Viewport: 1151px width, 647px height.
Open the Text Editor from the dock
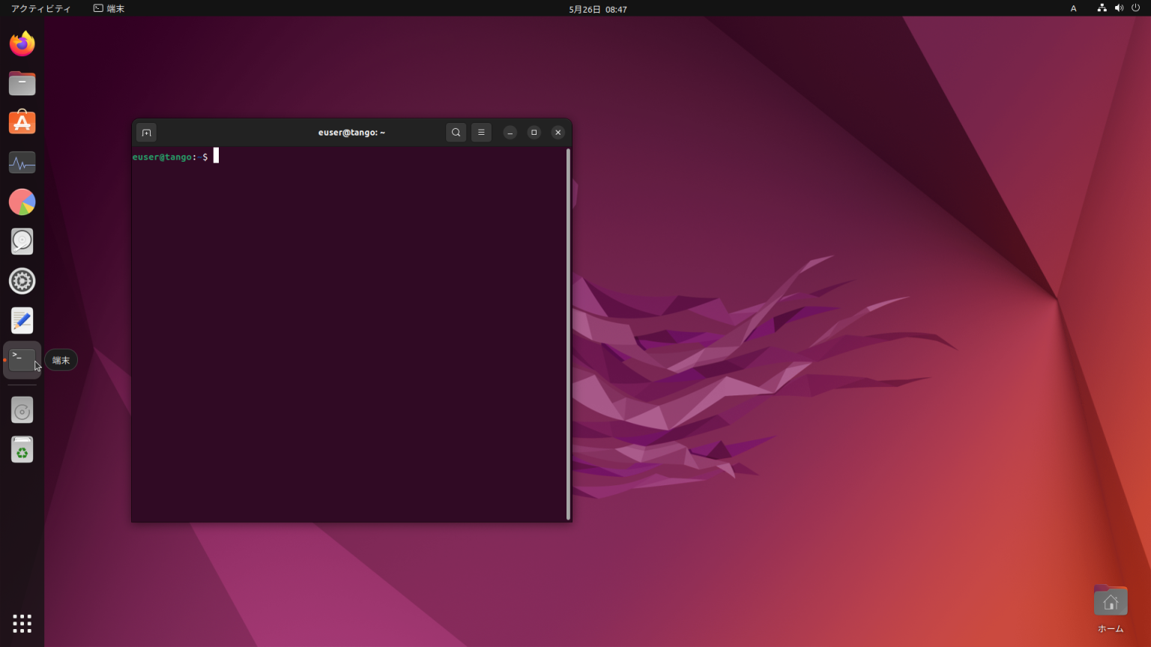point(22,321)
